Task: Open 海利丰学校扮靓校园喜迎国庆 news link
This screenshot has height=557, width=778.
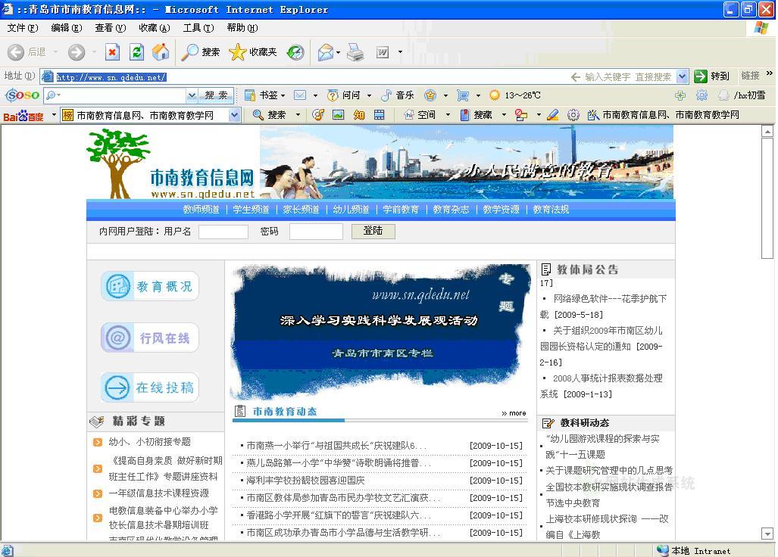Action: tap(305, 481)
